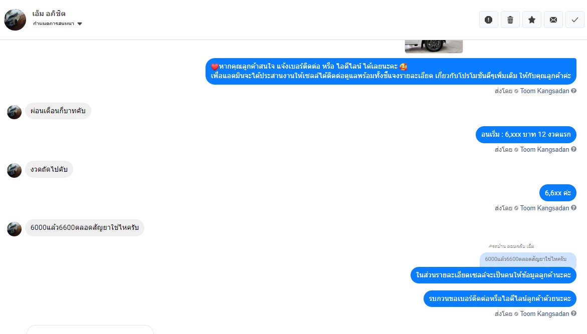Open the car photo thumbnail at top

tap(434, 47)
